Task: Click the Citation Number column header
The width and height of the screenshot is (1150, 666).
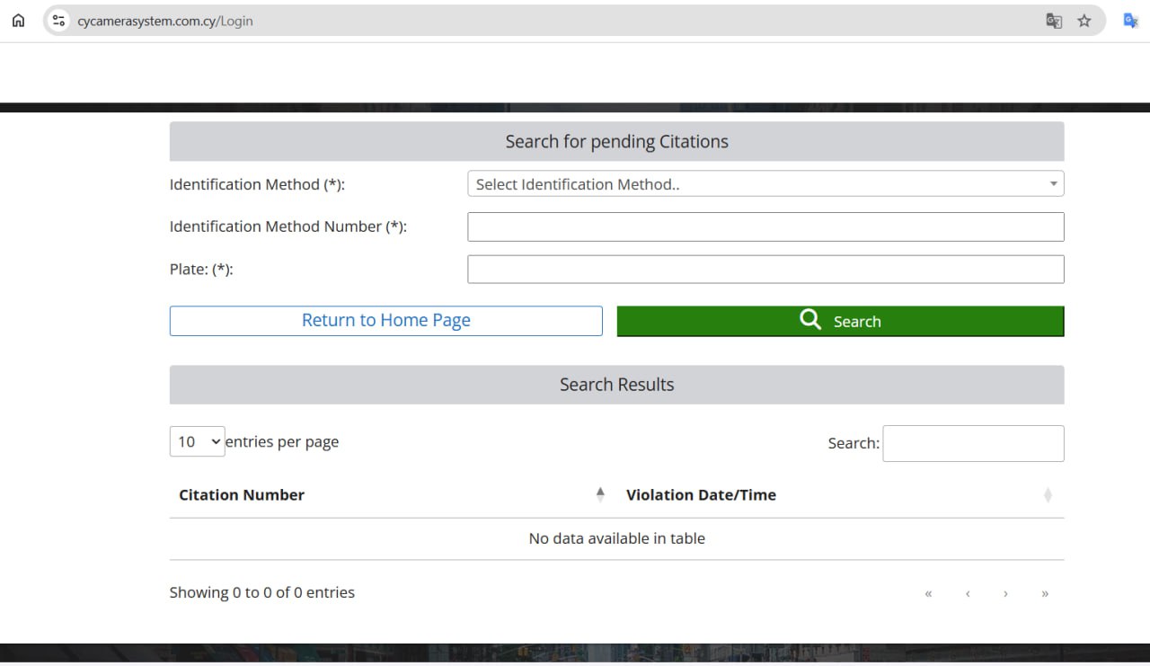Action: (x=242, y=494)
